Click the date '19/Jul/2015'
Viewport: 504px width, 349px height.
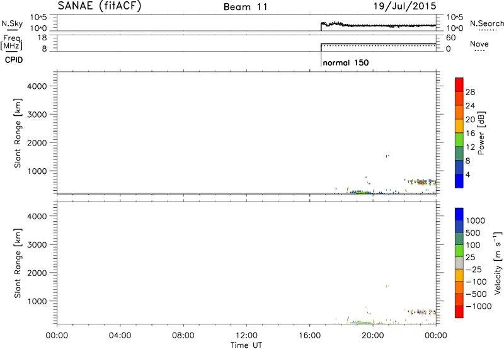click(x=404, y=6)
